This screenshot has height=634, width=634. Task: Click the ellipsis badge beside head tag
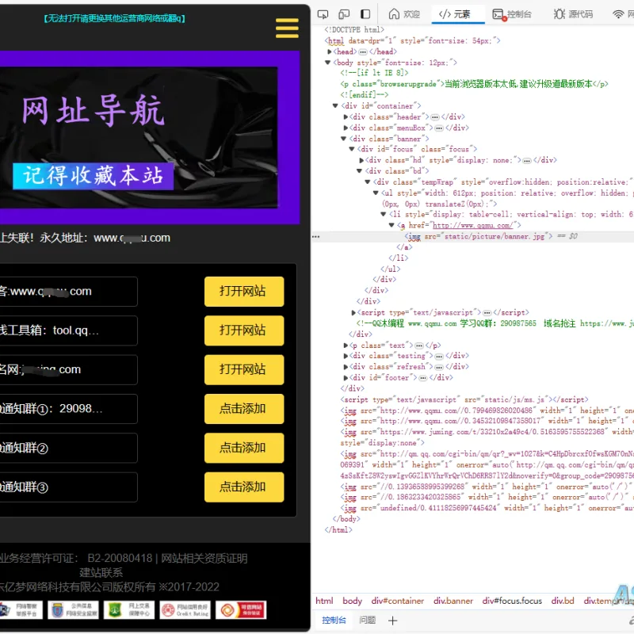click(363, 52)
